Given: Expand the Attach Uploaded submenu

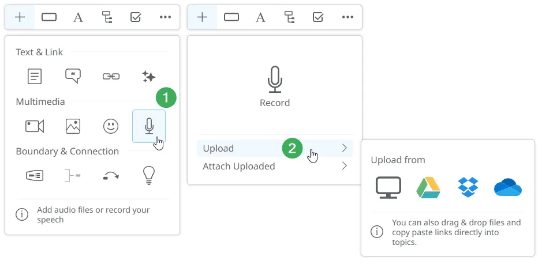Looking at the screenshot, I should point(275,166).
